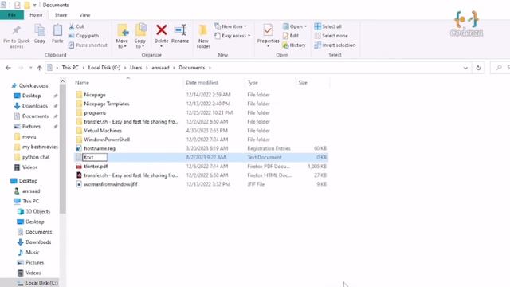The image size is (510, 287).
Task: Click the Edit ribbon command
Action: [290, 36]
